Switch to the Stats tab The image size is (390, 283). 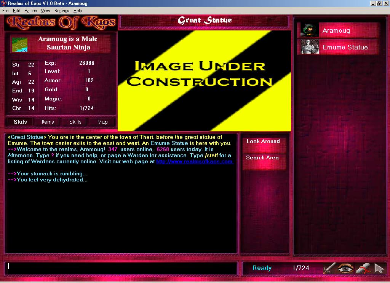tap(20, 122)
